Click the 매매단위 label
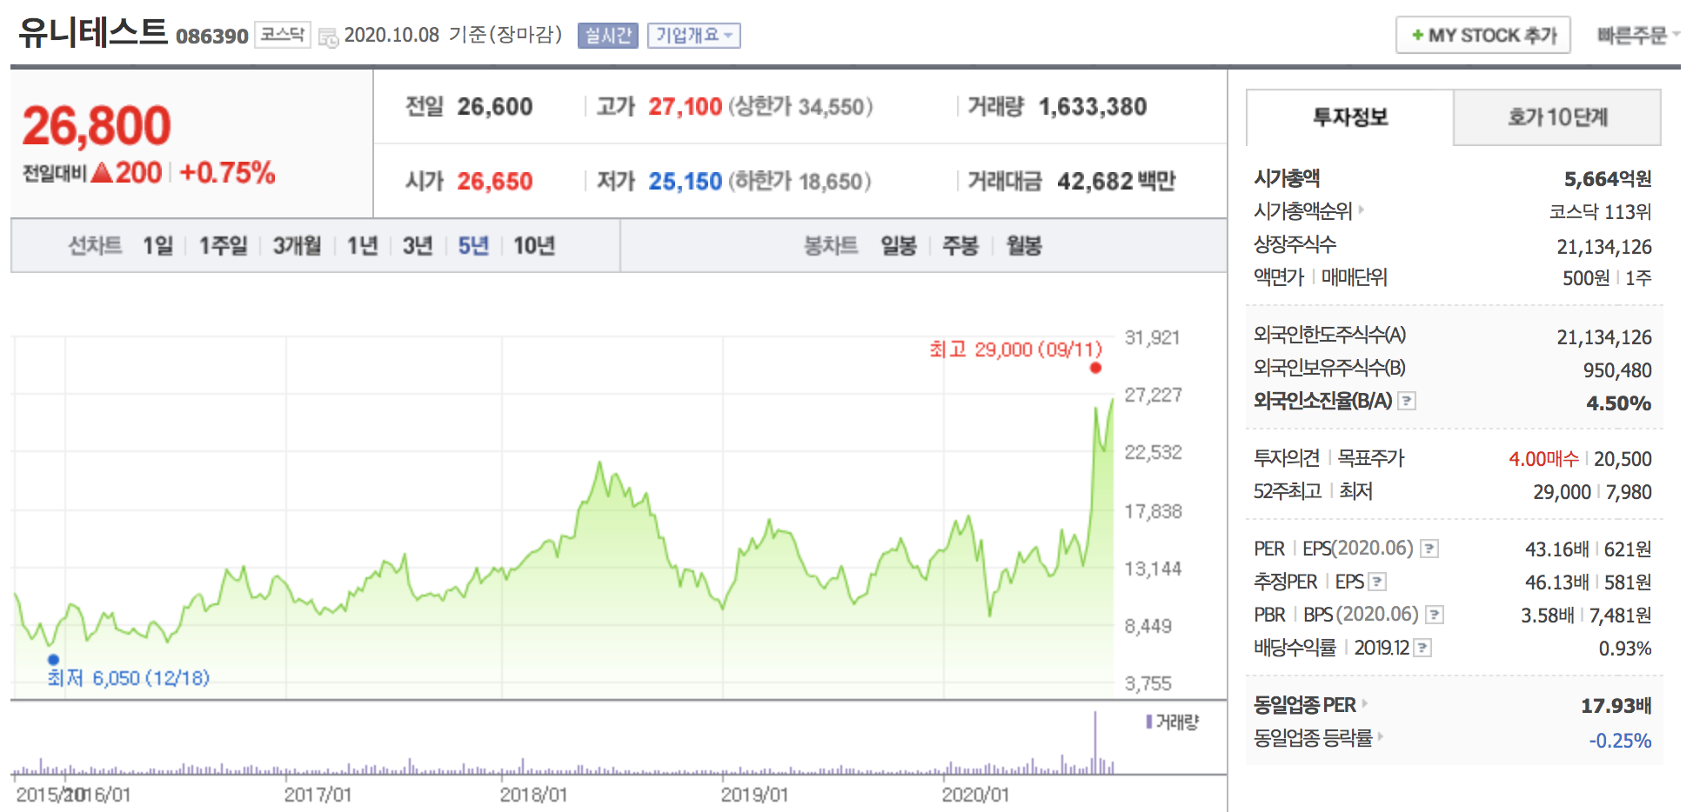This screenshot has width=1693, height=812. [1355, 277]
